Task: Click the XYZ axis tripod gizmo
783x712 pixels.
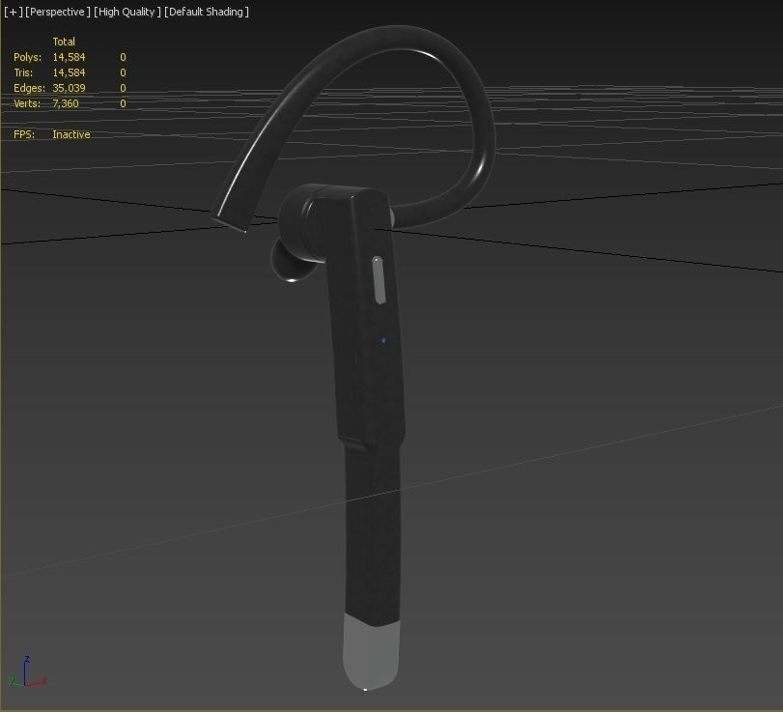Action: coord(26,672)
